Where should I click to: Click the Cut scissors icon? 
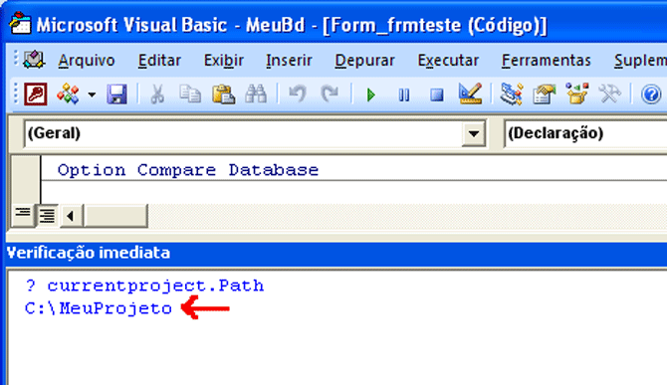pos(157,94)
